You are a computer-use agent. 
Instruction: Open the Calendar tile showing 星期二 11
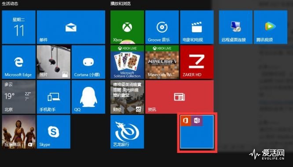18,27
